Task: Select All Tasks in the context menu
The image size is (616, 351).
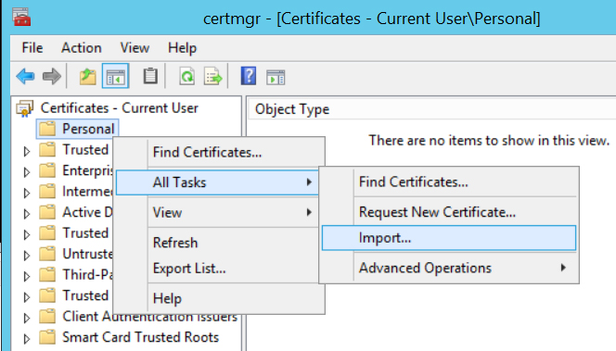Action: 217,182
